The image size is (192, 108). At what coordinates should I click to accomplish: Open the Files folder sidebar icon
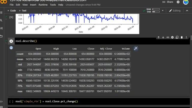click(x=1, y=36)
